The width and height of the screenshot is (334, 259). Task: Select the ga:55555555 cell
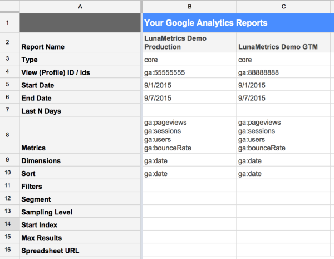(x=189, y=71)
